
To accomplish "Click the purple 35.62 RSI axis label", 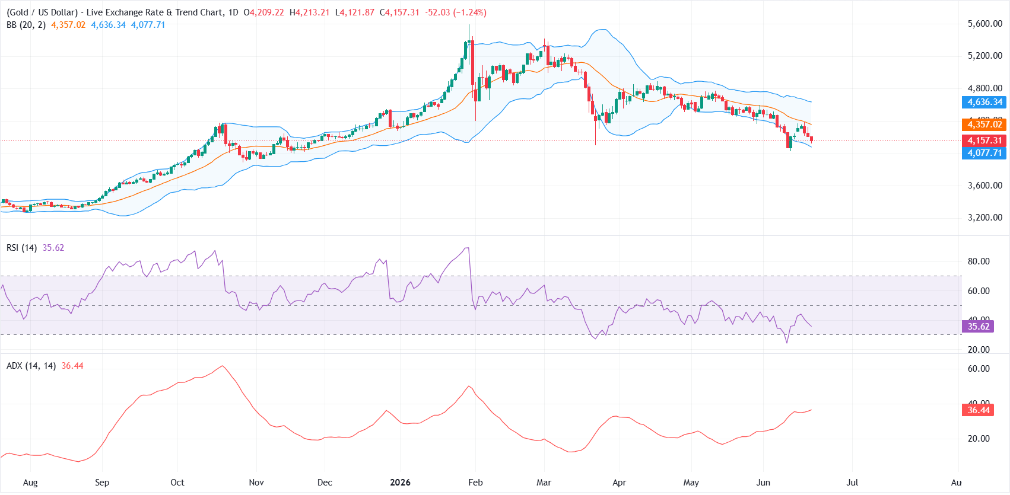I will [978, 326].
